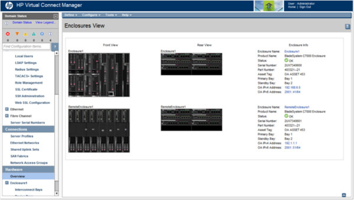Click the minor warning yellow triangle icon
Viewport: 354px width, 200px height.
pos(25,34)
